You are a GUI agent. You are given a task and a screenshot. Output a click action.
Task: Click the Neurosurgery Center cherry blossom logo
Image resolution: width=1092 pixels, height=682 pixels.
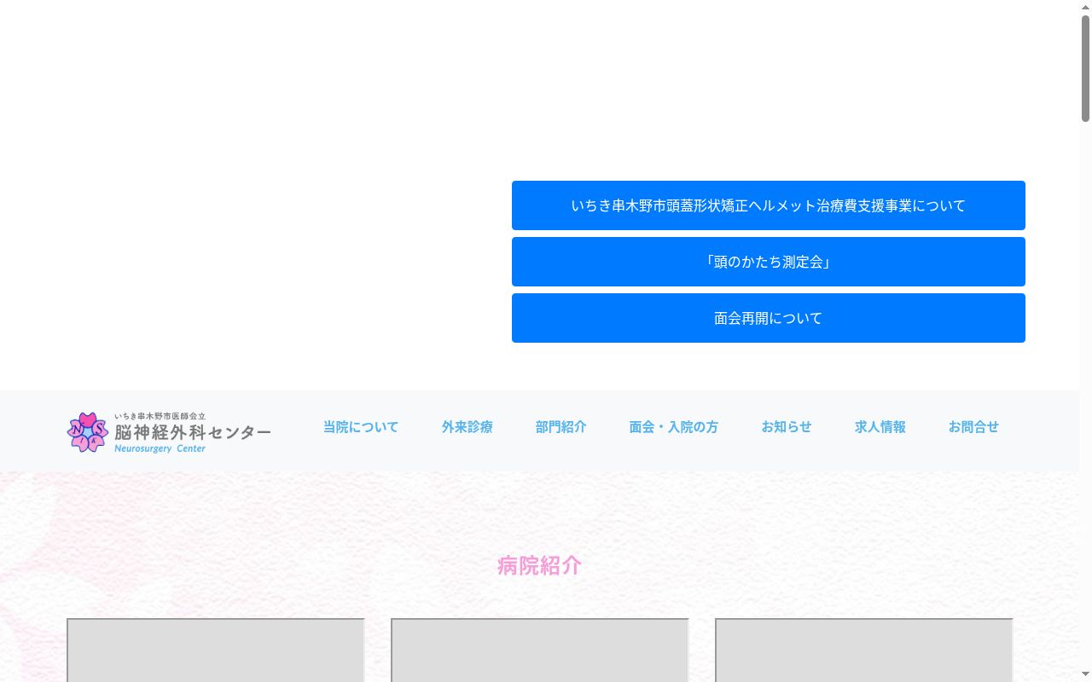87,432
